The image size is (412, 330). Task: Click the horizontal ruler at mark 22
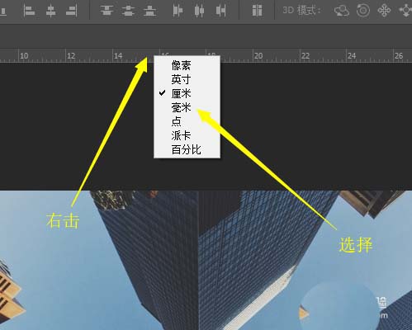tap(305, 56)
